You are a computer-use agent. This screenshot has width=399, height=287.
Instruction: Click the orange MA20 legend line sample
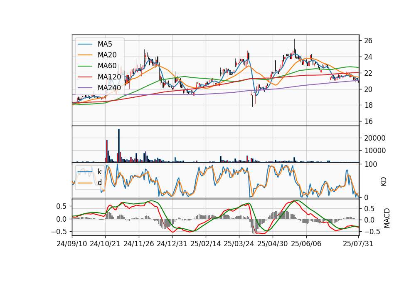pyautogui.click(x=85, y=55)
